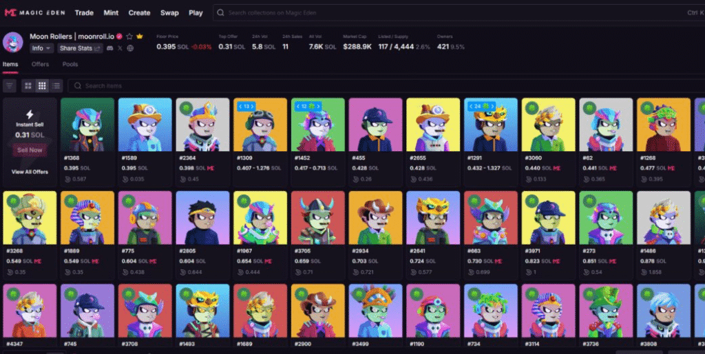
Task: Expand the Info dropdown
Action: tap(41, 48)
